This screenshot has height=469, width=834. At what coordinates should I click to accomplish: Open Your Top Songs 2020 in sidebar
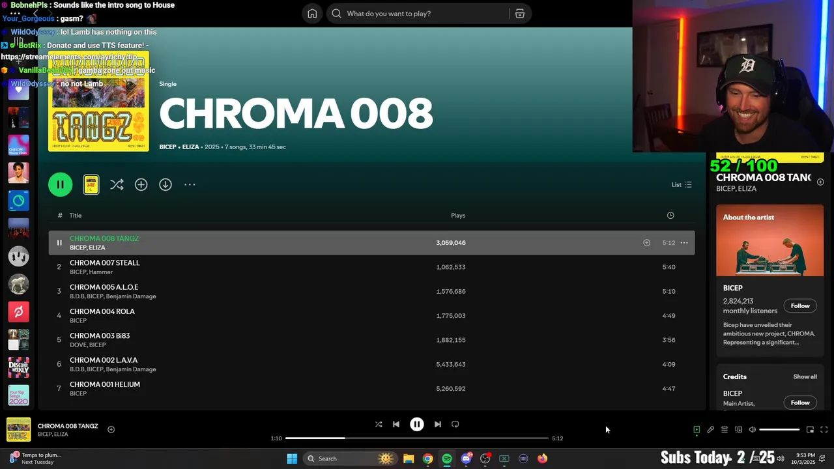[x=18, y=395]
